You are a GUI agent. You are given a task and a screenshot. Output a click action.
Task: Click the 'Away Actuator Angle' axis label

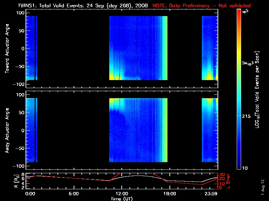point(7,130)
